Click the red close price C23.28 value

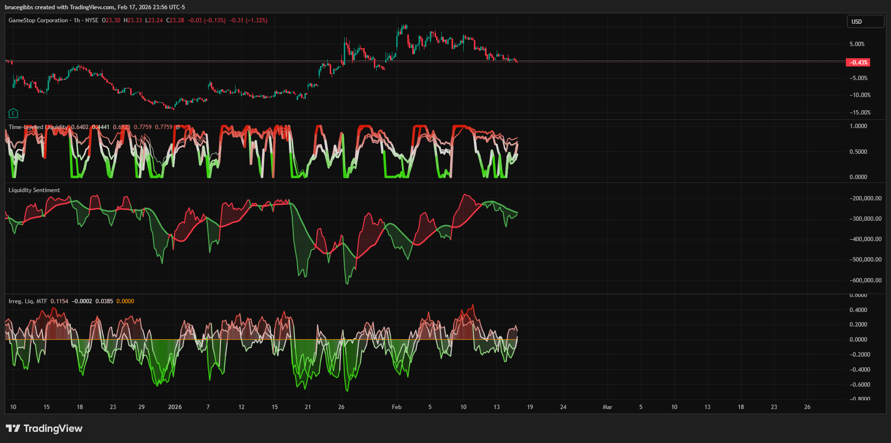click(175, 20)
